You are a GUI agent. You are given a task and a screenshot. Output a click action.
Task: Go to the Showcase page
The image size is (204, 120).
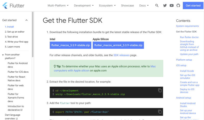pos(127,5)
